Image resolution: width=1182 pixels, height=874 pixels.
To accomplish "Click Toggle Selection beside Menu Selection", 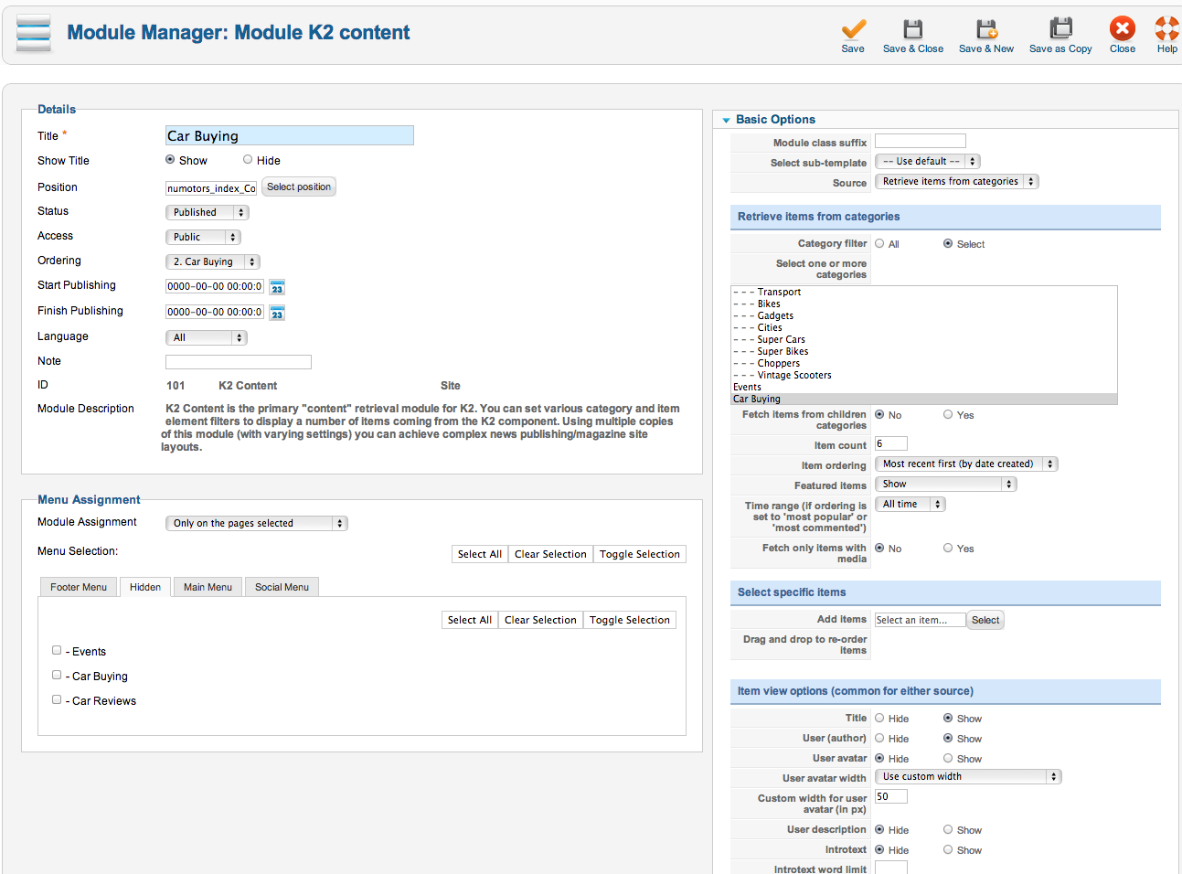I will coord(640,554).
